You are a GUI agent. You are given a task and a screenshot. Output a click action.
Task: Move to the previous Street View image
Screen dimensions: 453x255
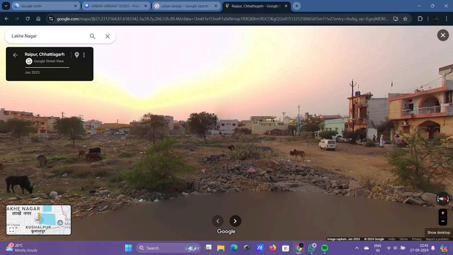click(218, 221)
